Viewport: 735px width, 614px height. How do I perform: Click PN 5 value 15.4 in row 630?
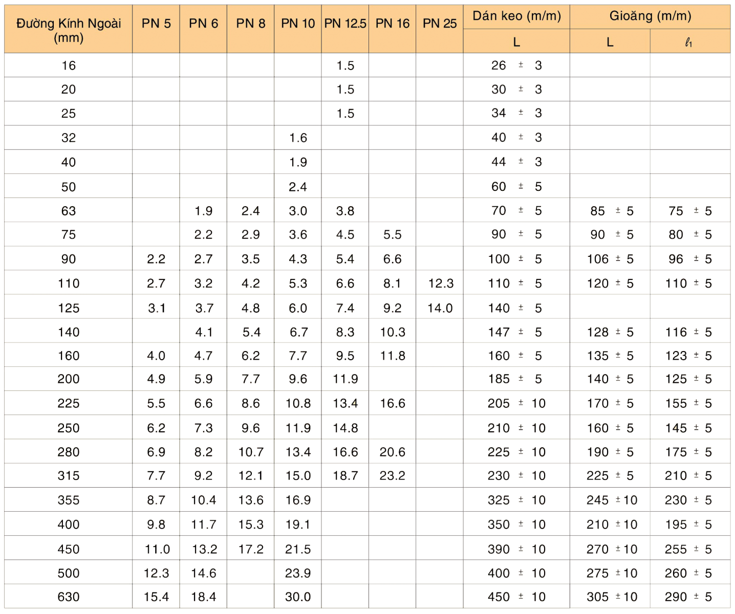click(156, 597)
